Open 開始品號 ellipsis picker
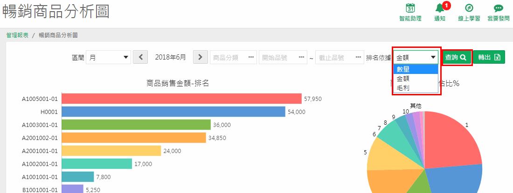The image size is (513, 193). 301,57
